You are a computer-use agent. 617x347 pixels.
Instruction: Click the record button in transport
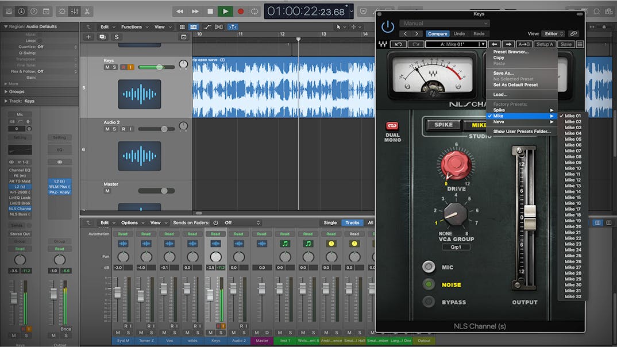pos(241,11)
